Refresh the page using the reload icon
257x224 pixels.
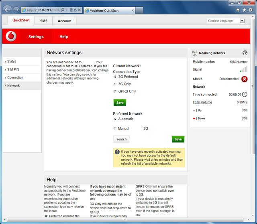click(75, 10)
